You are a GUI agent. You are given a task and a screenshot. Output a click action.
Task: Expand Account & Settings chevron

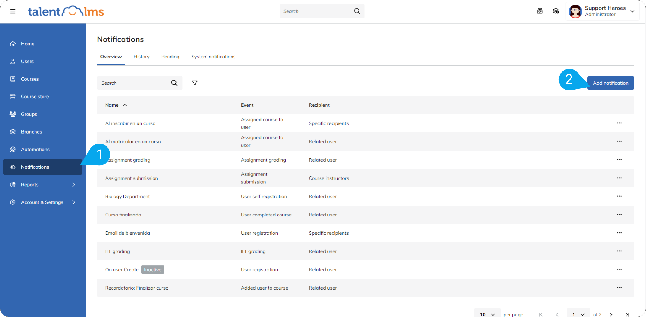[x=74, y=202]
